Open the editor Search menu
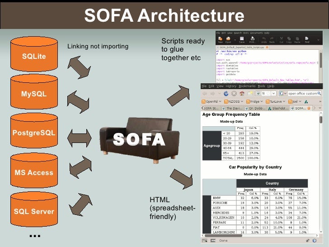This screenshot has width=329, height=247. pyautogui.click(x=238, y=33)
